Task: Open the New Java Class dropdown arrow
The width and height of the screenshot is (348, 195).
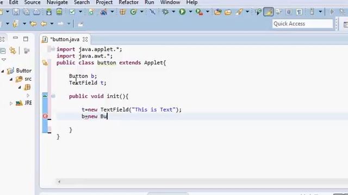Action: point(141,12)
